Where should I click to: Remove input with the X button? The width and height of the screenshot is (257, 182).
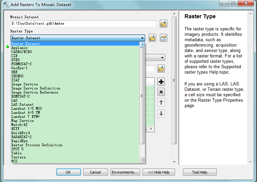click(x=161, y=92)
